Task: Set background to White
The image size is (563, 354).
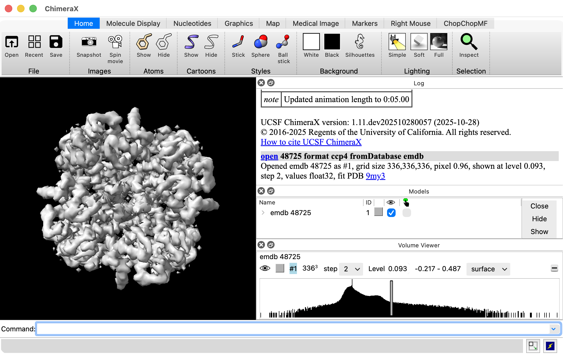Action: click(x=311, y=42)
